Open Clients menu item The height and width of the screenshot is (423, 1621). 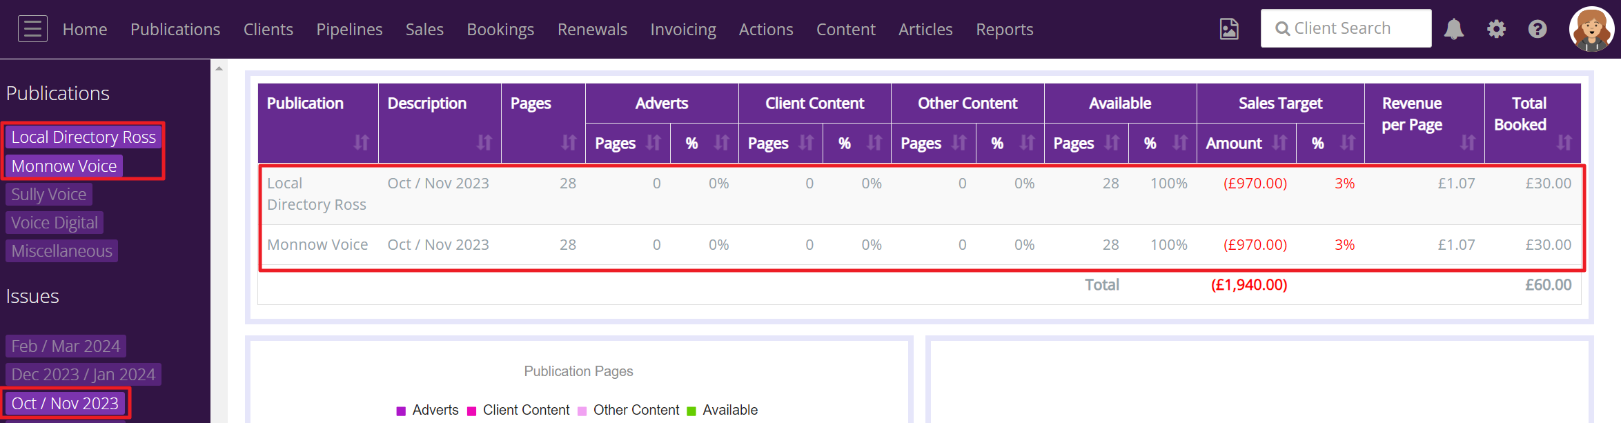(268, 29)
